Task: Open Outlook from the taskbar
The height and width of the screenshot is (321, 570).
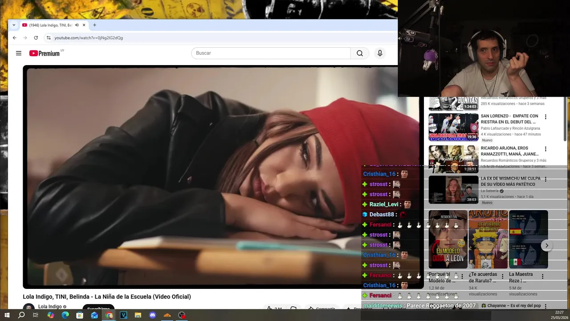Action: pyautogui.click(x=94, y=315)
